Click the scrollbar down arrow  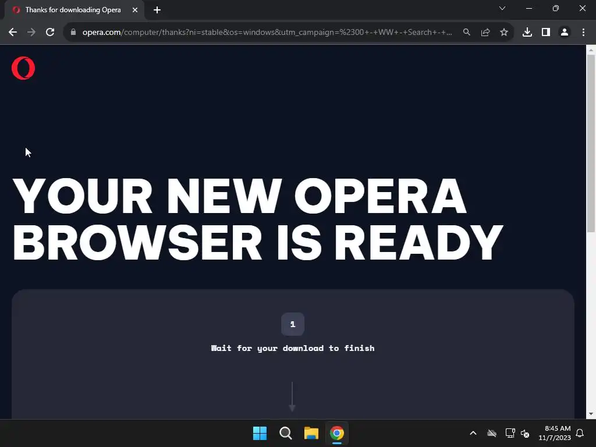(x=591, y=414)
